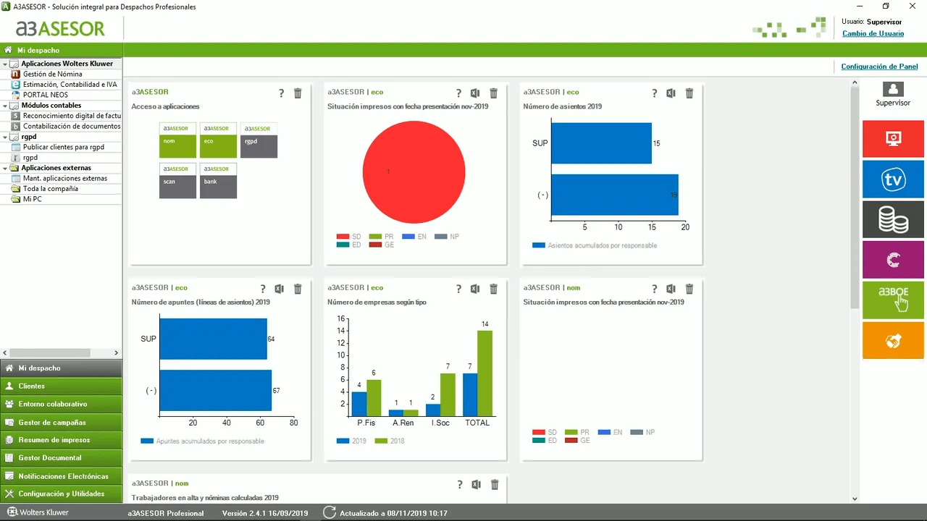The image size is (927, 521).
Task: Collapse the 'Aplicaciones externas' folder node
Action: click(x=5, y=169)
